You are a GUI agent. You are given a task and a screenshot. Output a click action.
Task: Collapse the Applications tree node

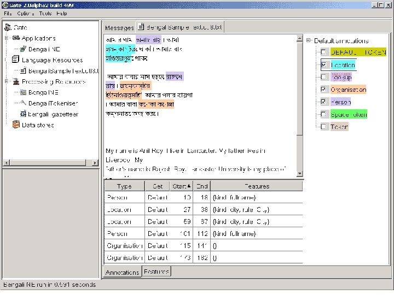point(7,38)
